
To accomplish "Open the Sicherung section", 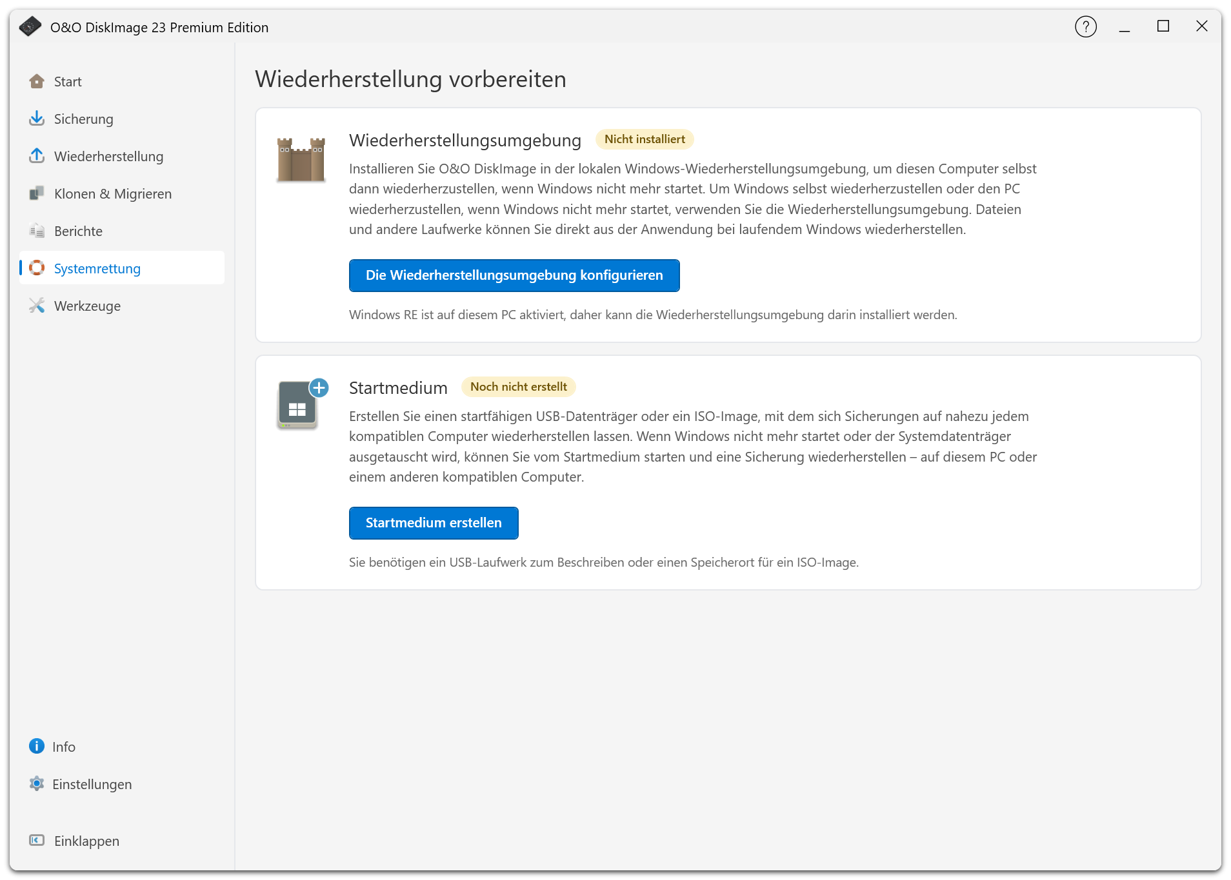I will tap(122, 119).
